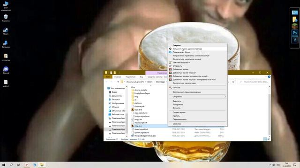Select Этот компьютер desktop icon
This screenshot has width=300, height=168.
[6, 6]
